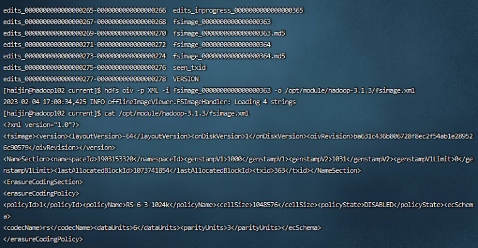This screenshot has width=478, height=248.
Task: Click the seen_txid file name
Action: click(189, 67)
